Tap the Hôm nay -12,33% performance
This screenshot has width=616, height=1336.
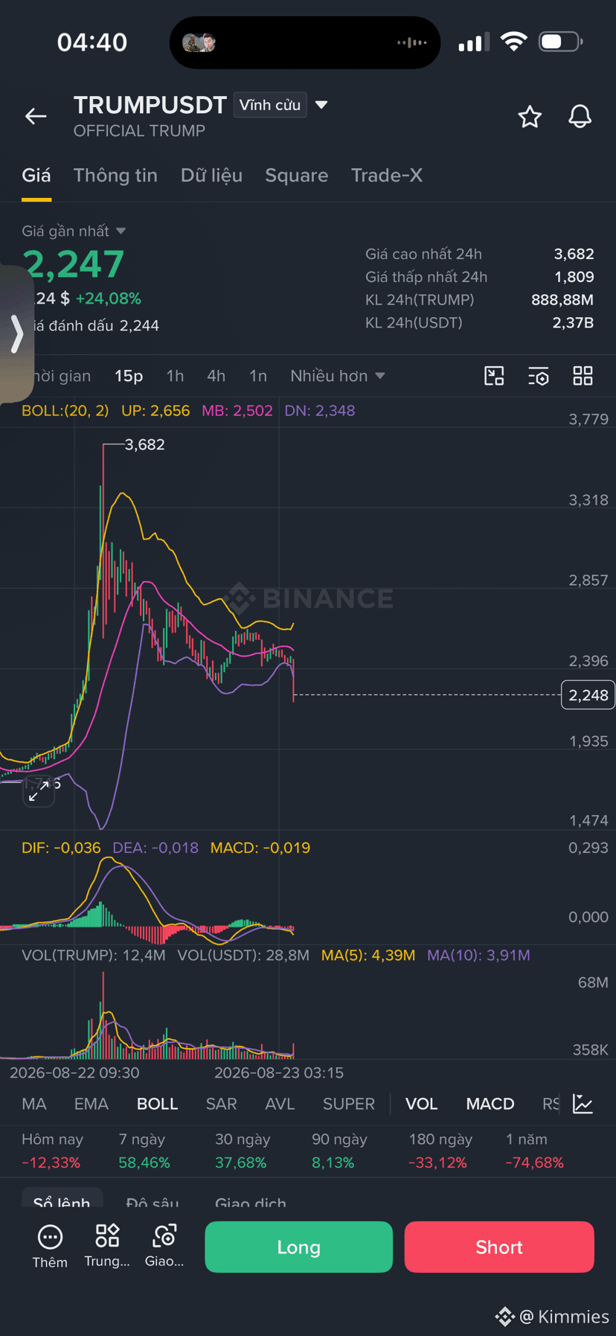pyautogui.click(x=52, y=1151)
